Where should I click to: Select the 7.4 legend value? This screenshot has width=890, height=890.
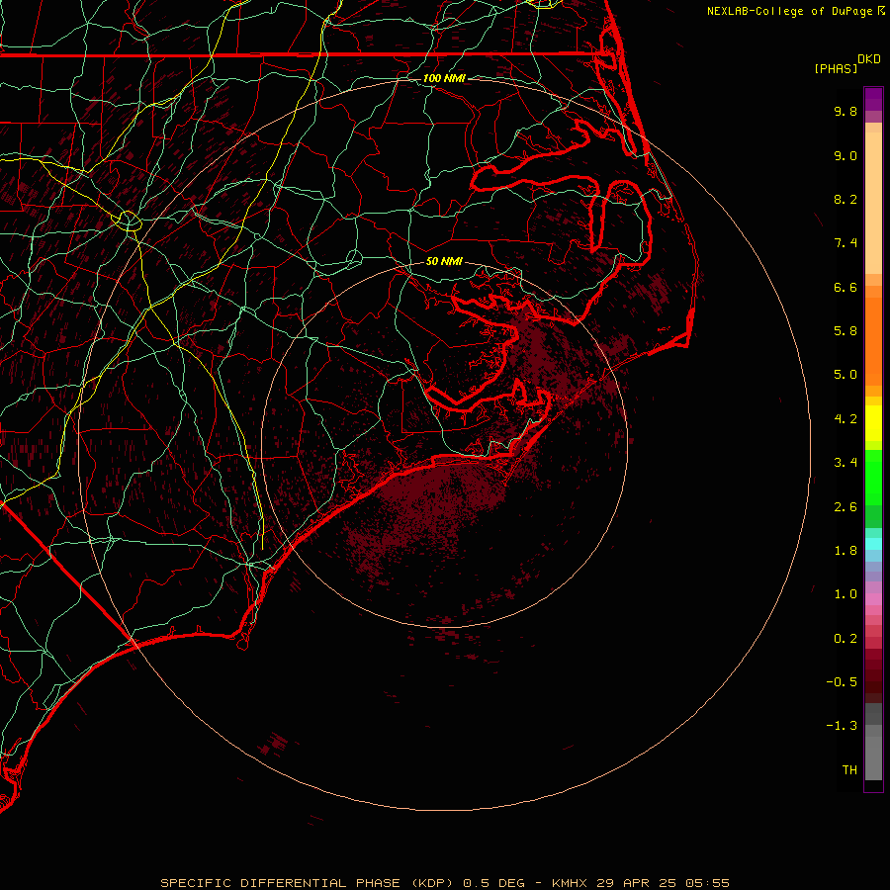(x=845, y=243)
